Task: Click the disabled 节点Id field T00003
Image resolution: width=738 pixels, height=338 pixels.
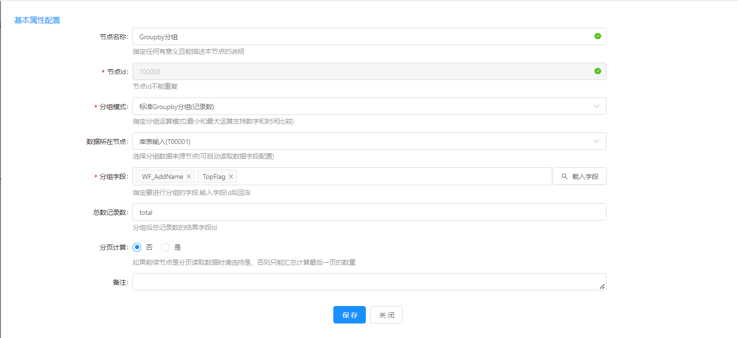Action: tap(359, 71)
